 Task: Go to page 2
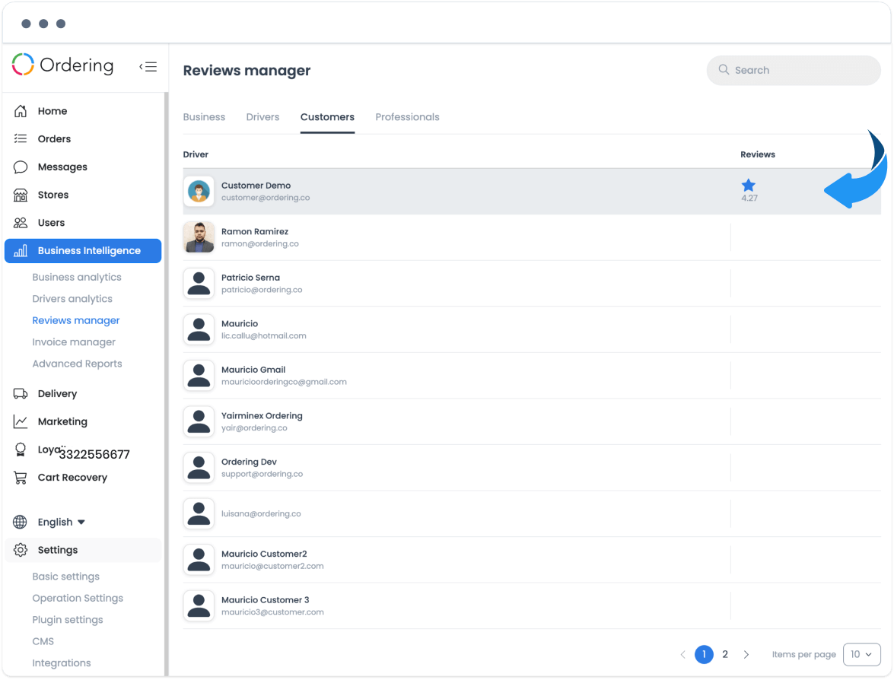725,654
